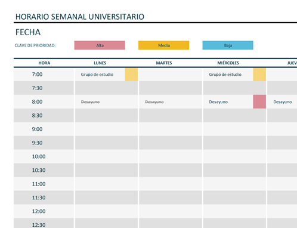Image resolution: width=297 pixels, height=228 pixels.
Task: Click the 12:00 time cell
Action: pyautogui.click(x=44, y=211)
